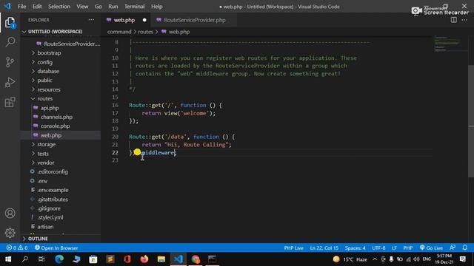Click Spaces: 4 indentation indicator

tap(355, 248)
